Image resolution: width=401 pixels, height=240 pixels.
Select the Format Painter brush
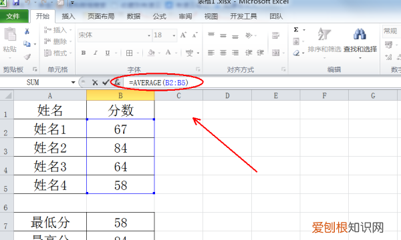pos(27,57)
